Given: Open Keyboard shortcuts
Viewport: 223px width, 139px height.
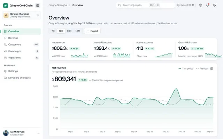Looking at the screenshot, I should click(22, 78).
